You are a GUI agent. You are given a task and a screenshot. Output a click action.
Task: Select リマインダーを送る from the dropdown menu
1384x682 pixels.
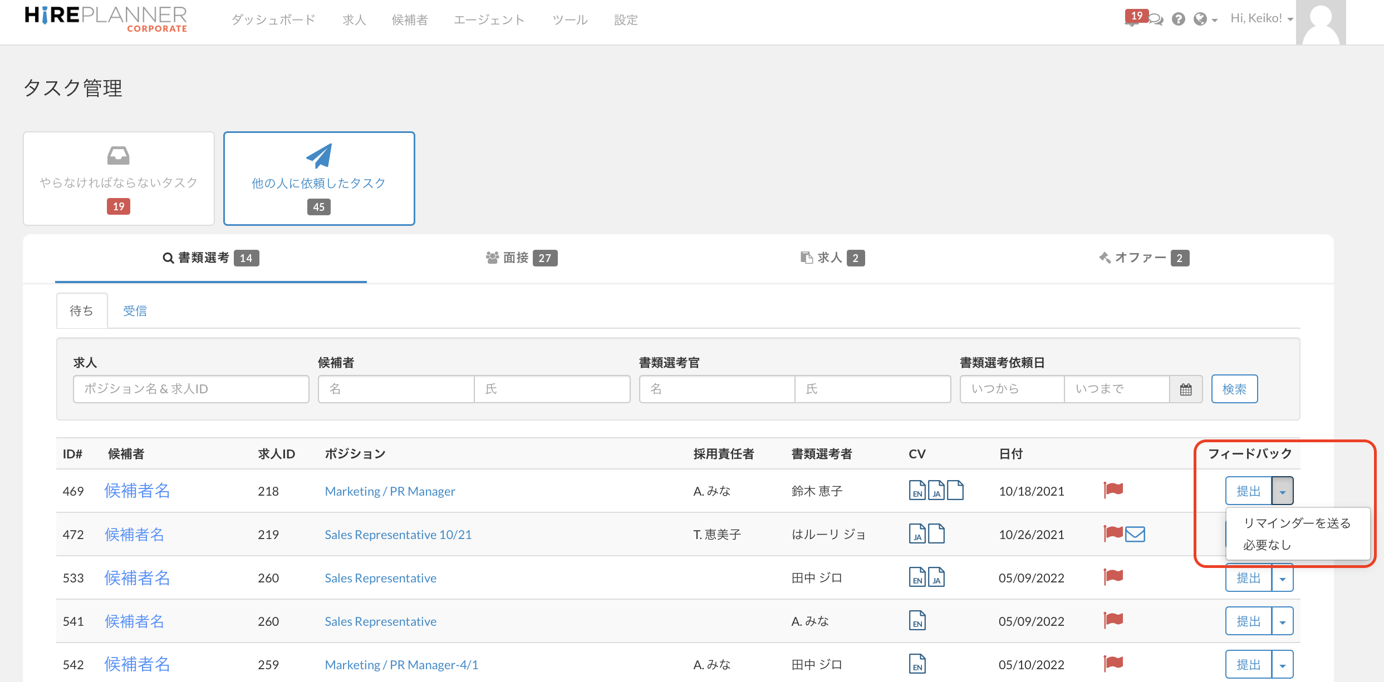point(1297,523)
